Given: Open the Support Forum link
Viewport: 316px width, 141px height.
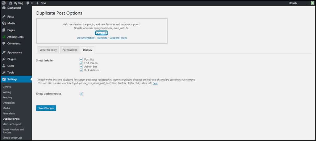Looking at the screenshot, I should tap(118, 38).
